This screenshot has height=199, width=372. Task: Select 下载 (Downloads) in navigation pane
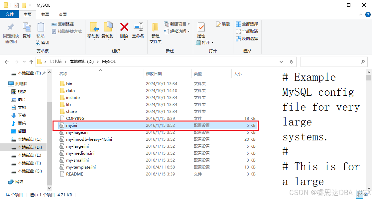pyautogui.click(x=19, y=115)
